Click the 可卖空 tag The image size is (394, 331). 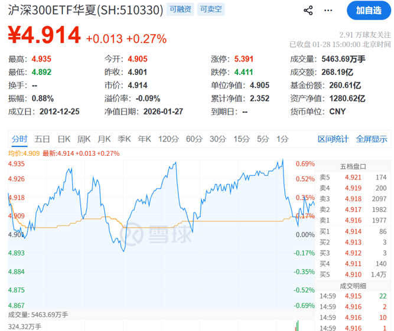[210, 10]
